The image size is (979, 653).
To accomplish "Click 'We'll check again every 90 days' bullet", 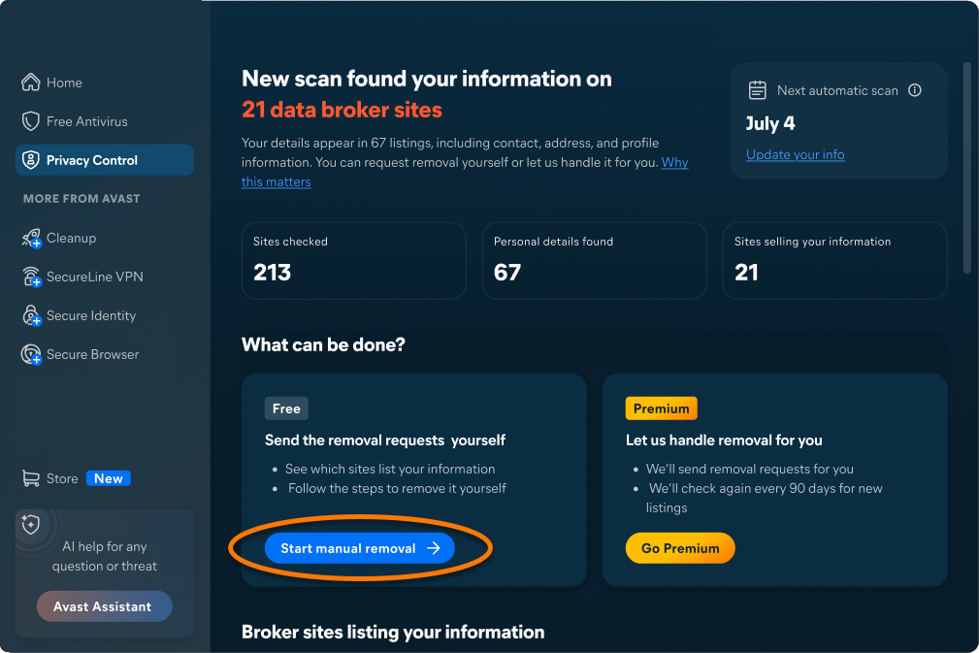I will pos(765,498).
